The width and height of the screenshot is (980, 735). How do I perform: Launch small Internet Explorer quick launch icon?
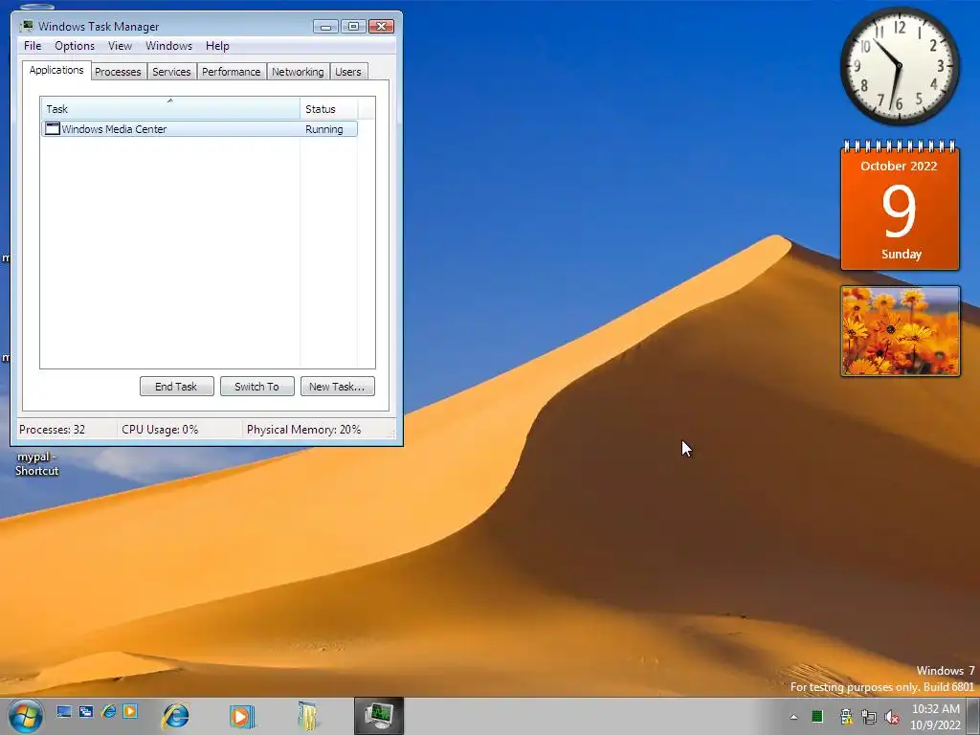click(108, 712)
